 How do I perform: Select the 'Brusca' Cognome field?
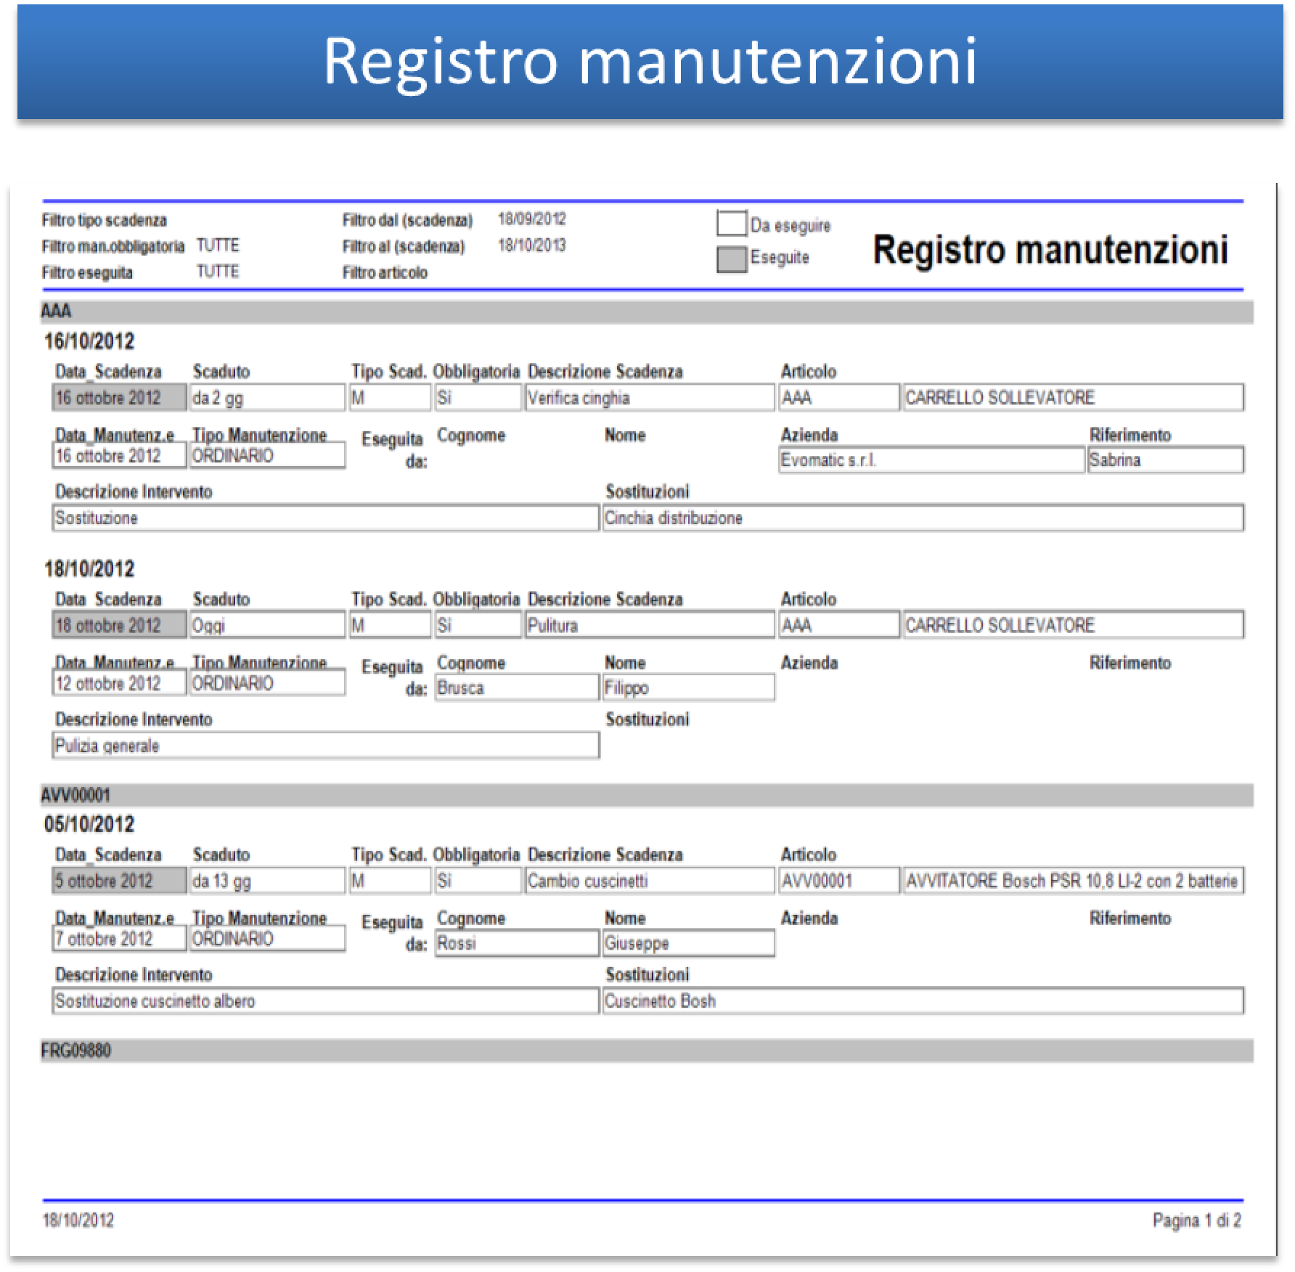point(516,688)
